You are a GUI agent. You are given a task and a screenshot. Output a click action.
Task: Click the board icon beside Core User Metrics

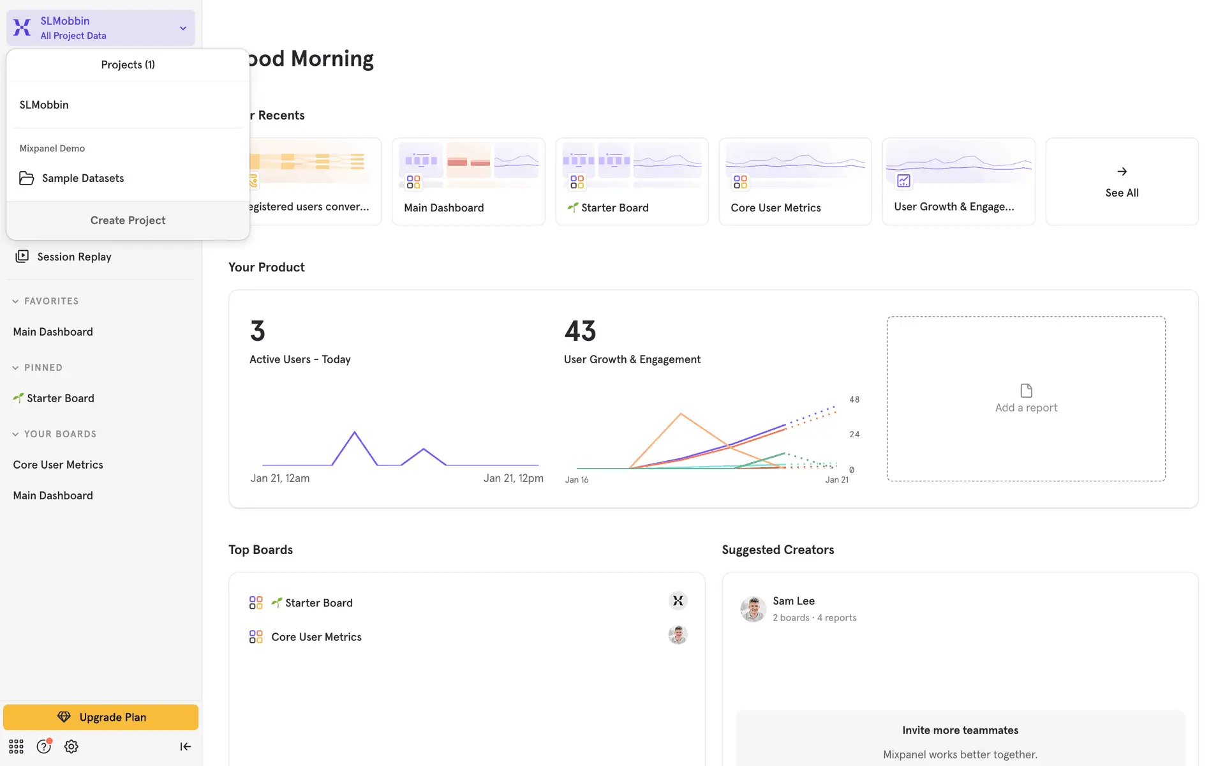(x=256, y=636)
